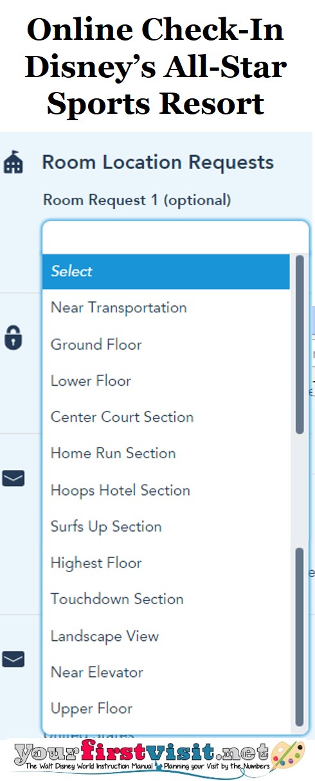315x781 pixels.
Task: Open the Room Request 1 dropdown field
Action: tap(175, 238)
